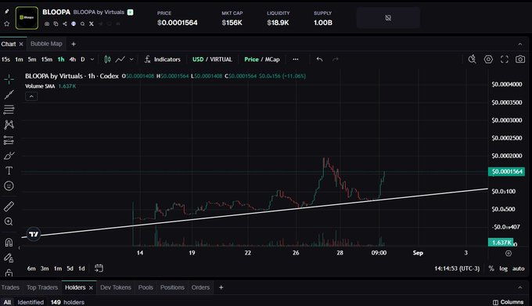Switch to the Dev Tokens tab
Viewport: 532px width, 306px height.
pos(116,287)
